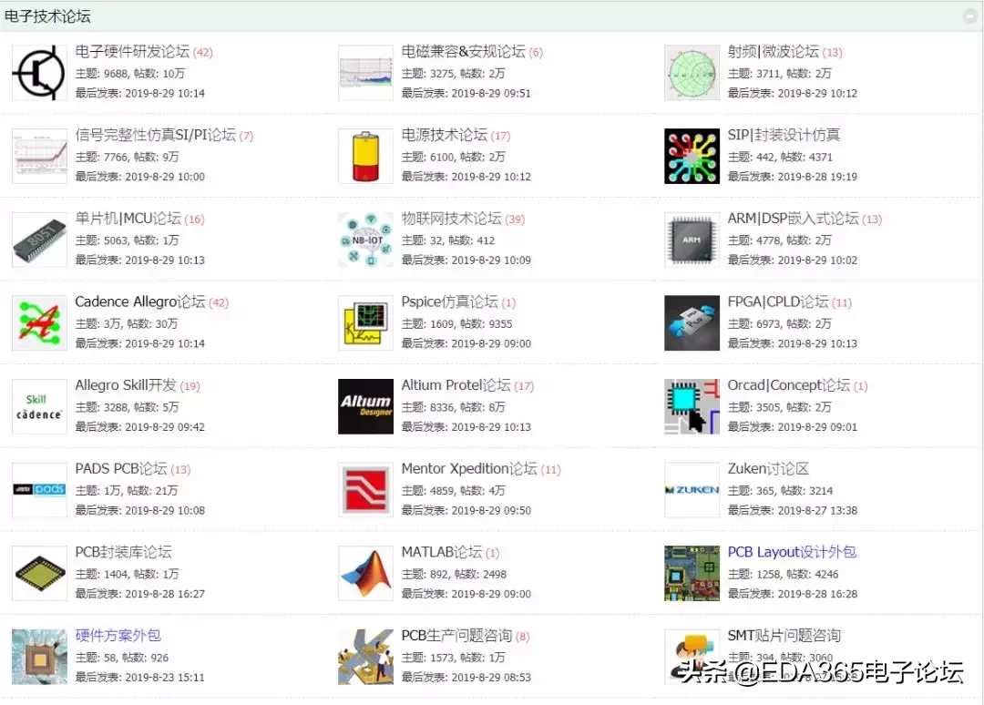
Task: Visit PADS PCB论坛
Action: [x=121, y=468]
